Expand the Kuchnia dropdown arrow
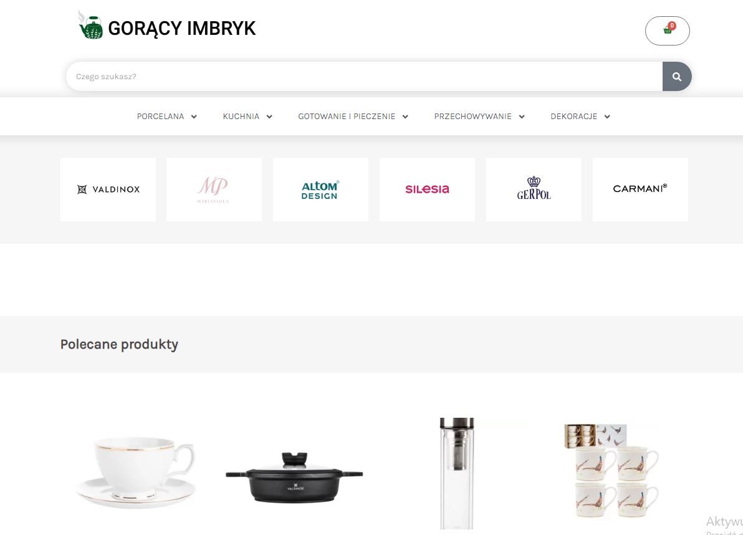 (x=269, y=117)
